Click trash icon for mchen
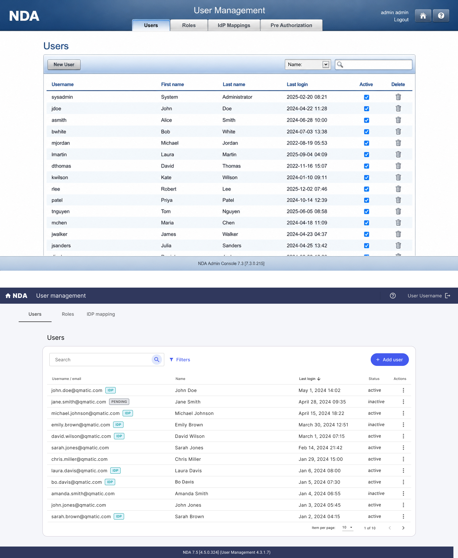Viewport: 458px width, 558px height. click(x=398, y=223)
